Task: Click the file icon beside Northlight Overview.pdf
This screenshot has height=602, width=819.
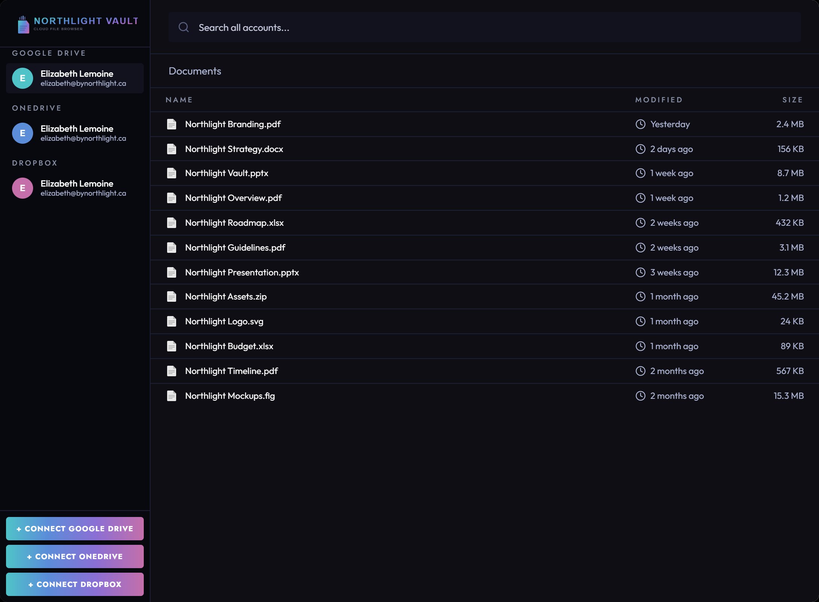Action: 172,198
